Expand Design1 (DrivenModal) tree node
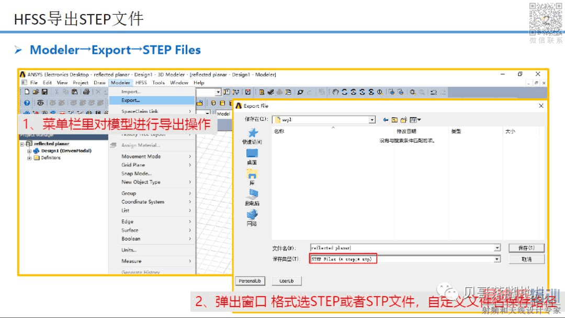 [x=29, y=151]
